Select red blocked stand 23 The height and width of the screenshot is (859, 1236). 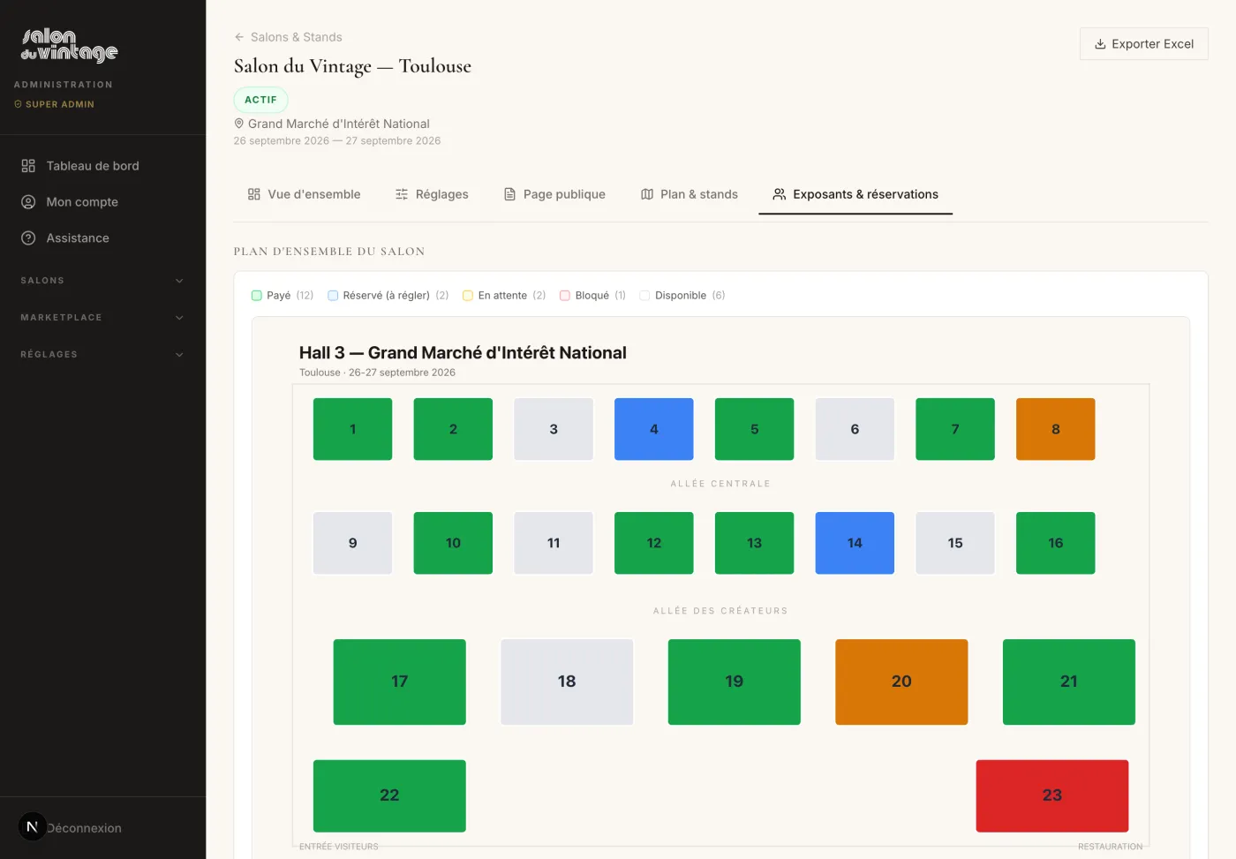(x=1052, y=795)
